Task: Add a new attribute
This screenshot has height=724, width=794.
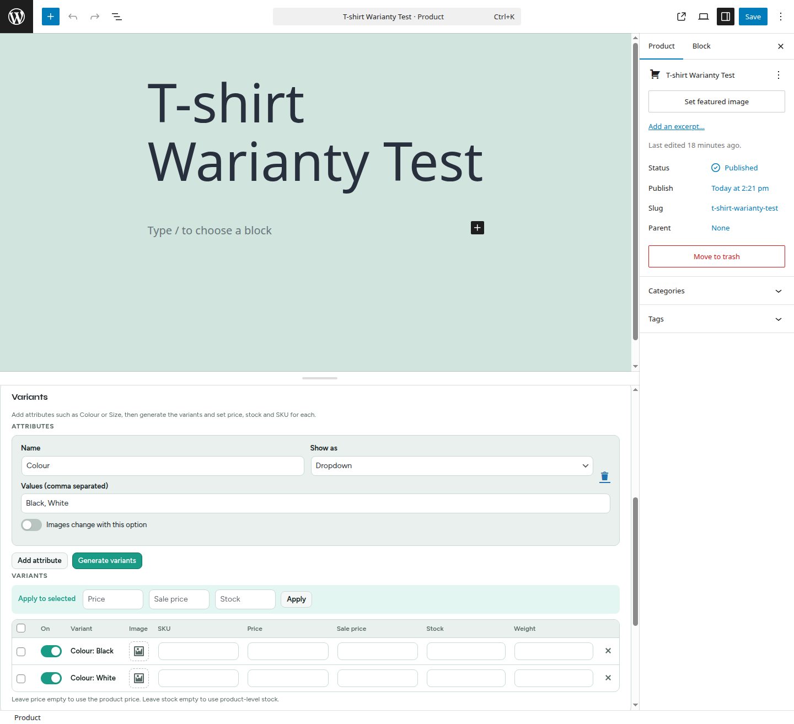Action: [x=40, y=561]
